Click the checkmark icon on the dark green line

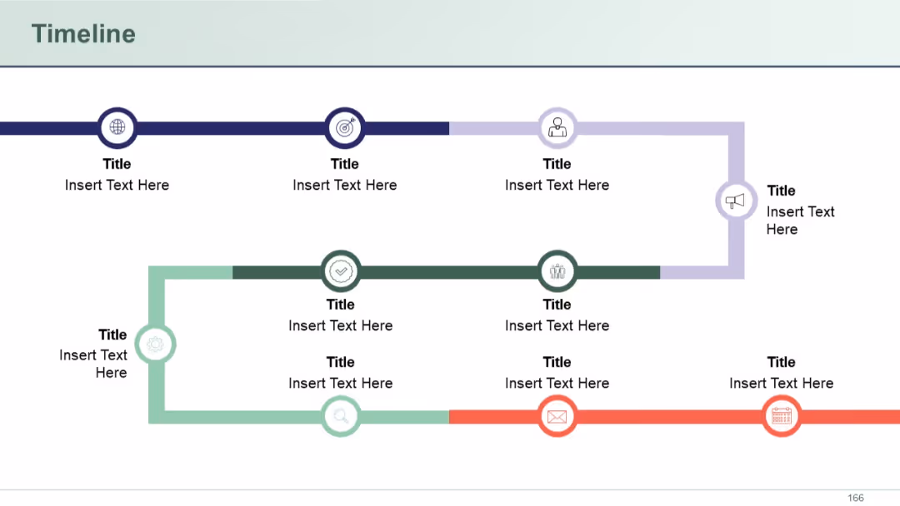[x=341, y=271]
